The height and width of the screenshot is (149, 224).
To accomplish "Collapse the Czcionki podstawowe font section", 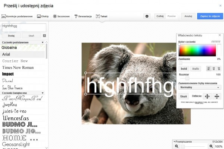I will coord(43,42).
